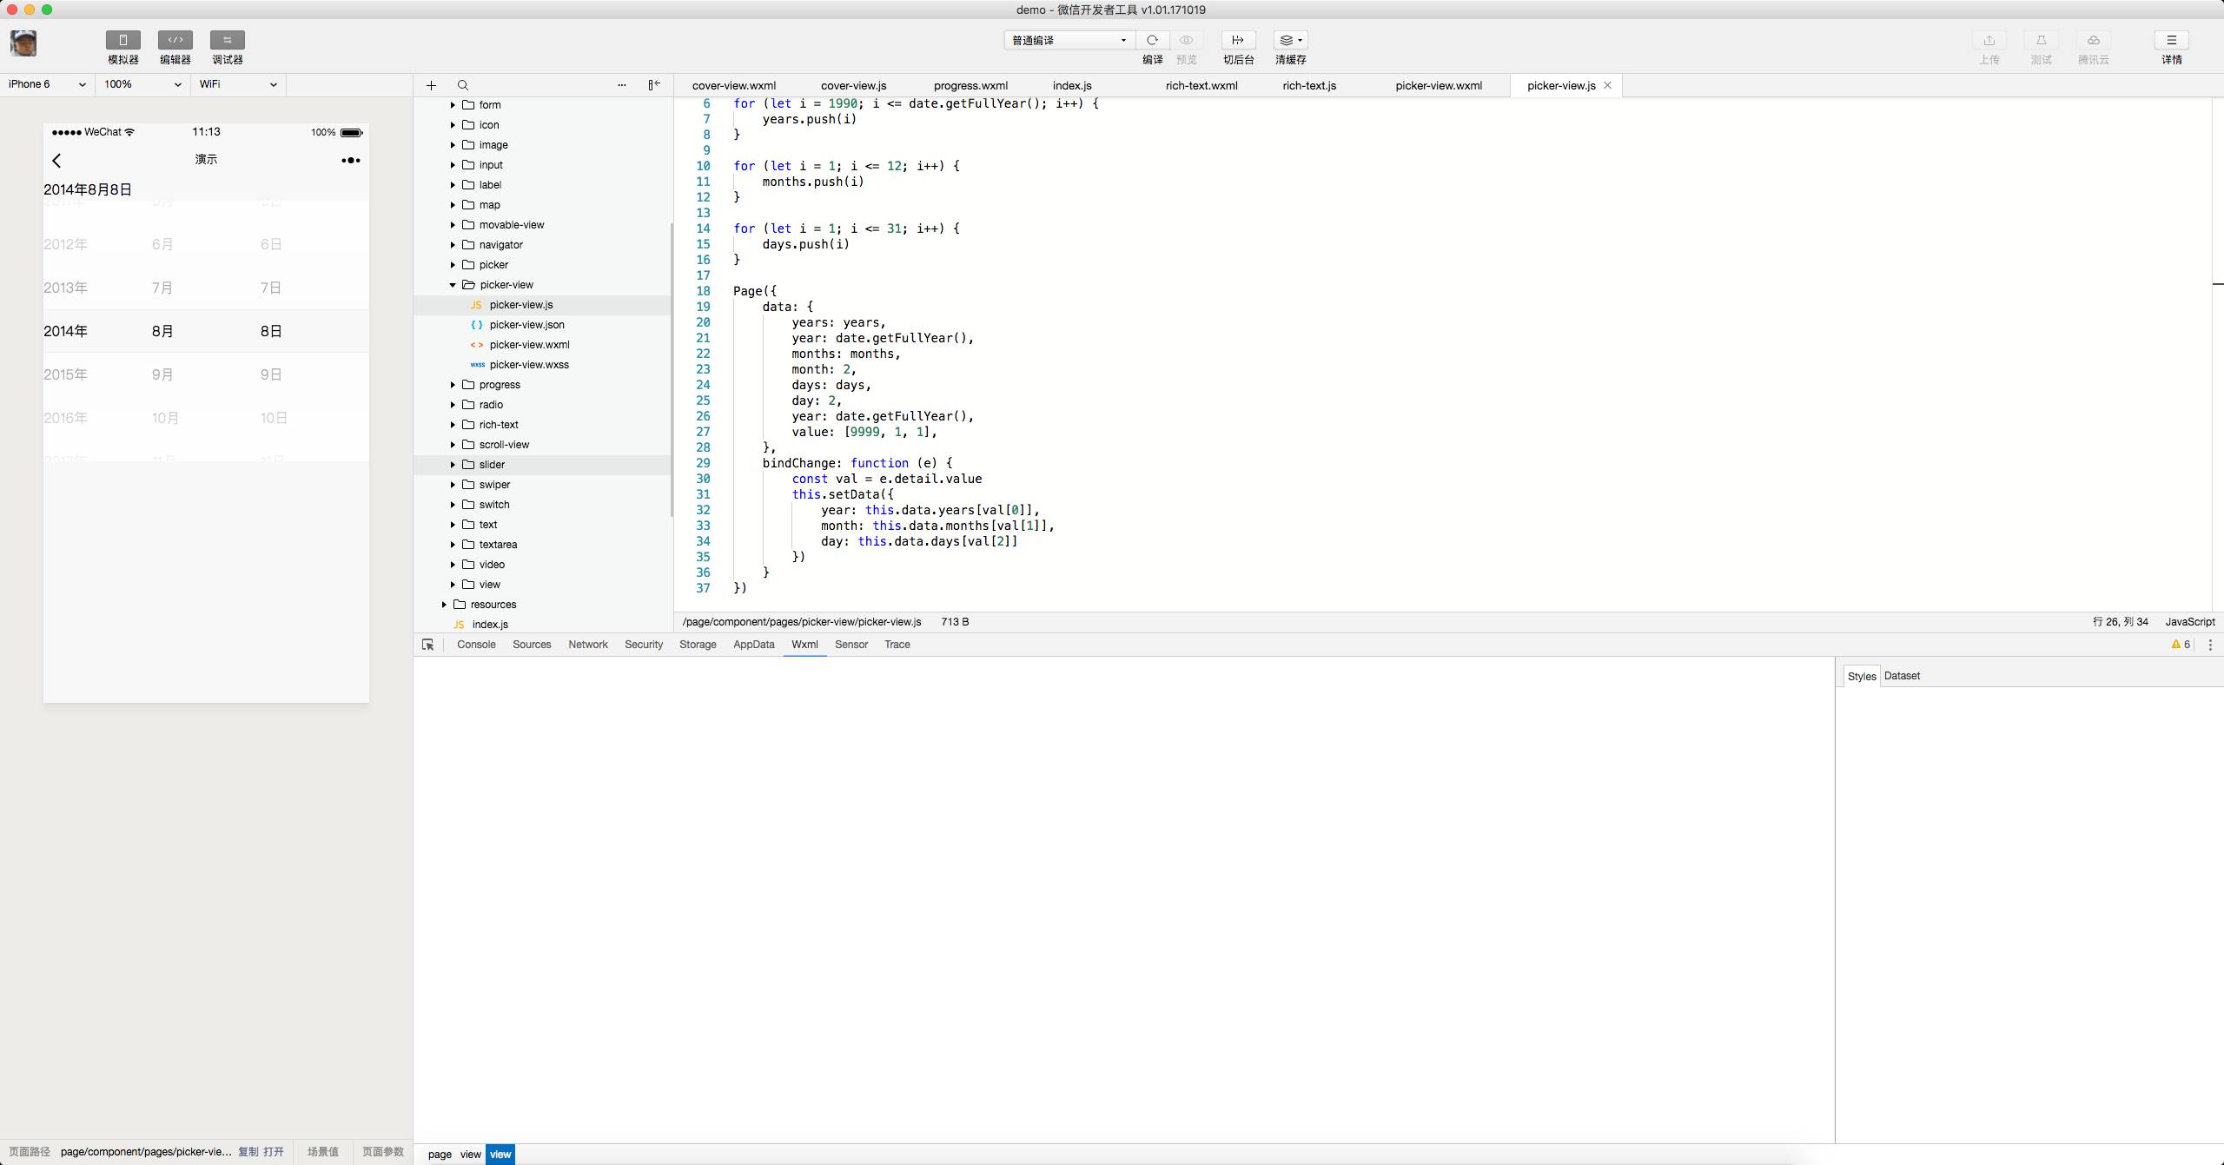Click the add new file plus icon
This screenshot has width=2224, height=1165.
pyautogui.click(x=431, y=85)
